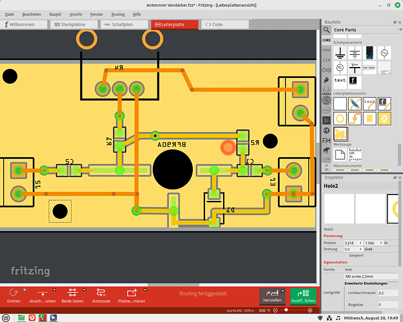
Task: Open the Routing menu
Action: click(x=118, y=14)
